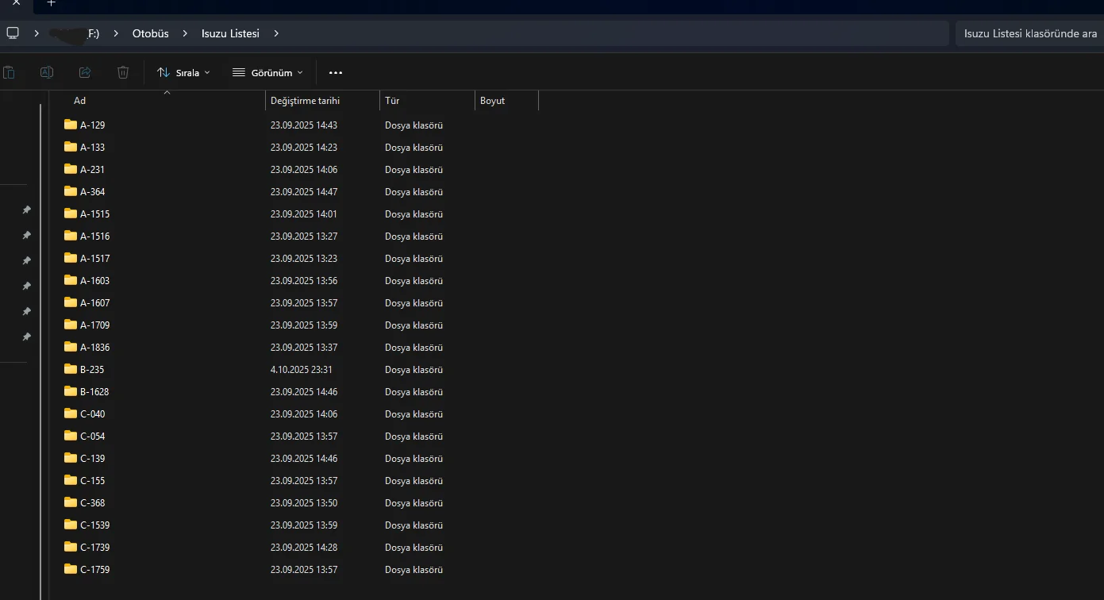Screen dimensions: 1104x600
Task: Navigate to Otobüs in breadcrumb path
Action: click(151, 33)
